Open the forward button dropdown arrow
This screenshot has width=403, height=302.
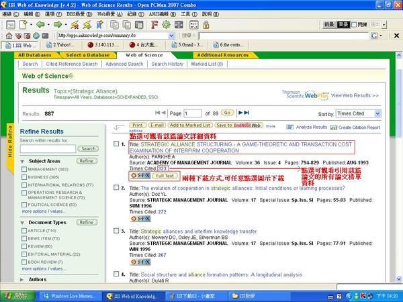66,25
